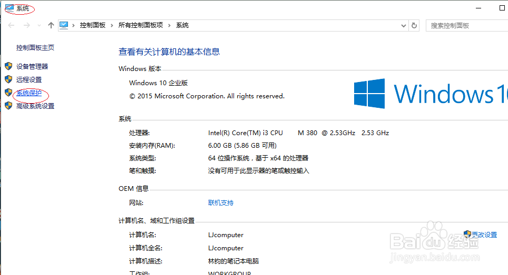
Task: Open 系统保护 link
Action: (x=29, y=93)
